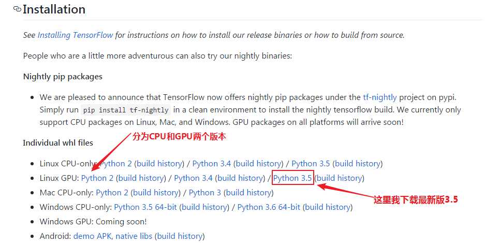The height and width of the screenshot is (243, 485).
Task: Download Windows CPU-only Python 3.6 64-bit wheel
Action: point(269,207)
